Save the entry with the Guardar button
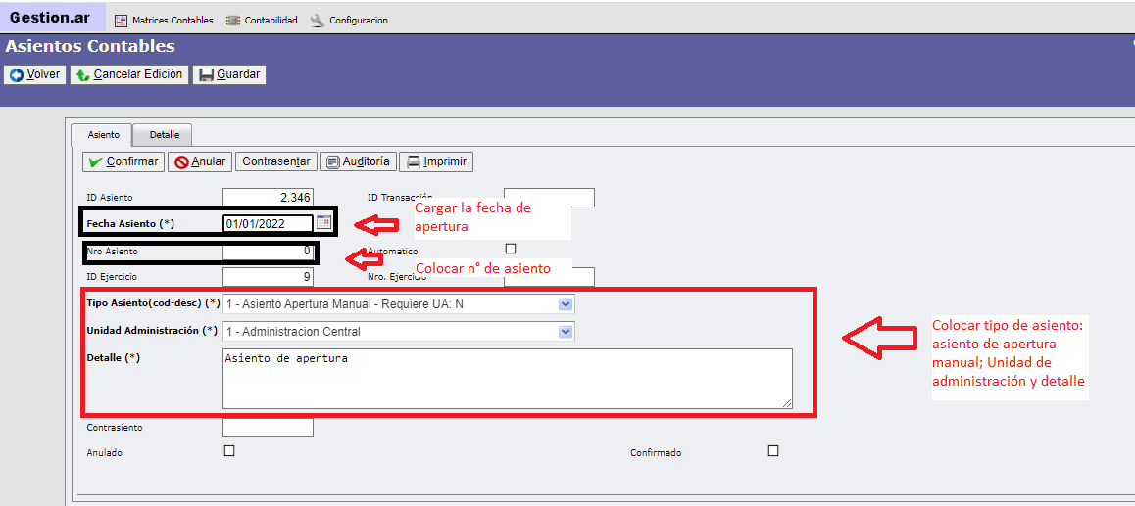 (229, 74)
